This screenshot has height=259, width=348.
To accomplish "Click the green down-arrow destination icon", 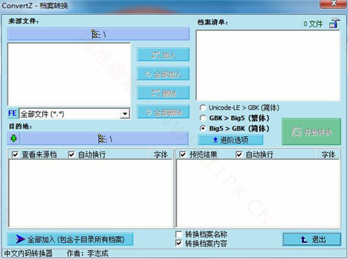I will pos(14,139).
